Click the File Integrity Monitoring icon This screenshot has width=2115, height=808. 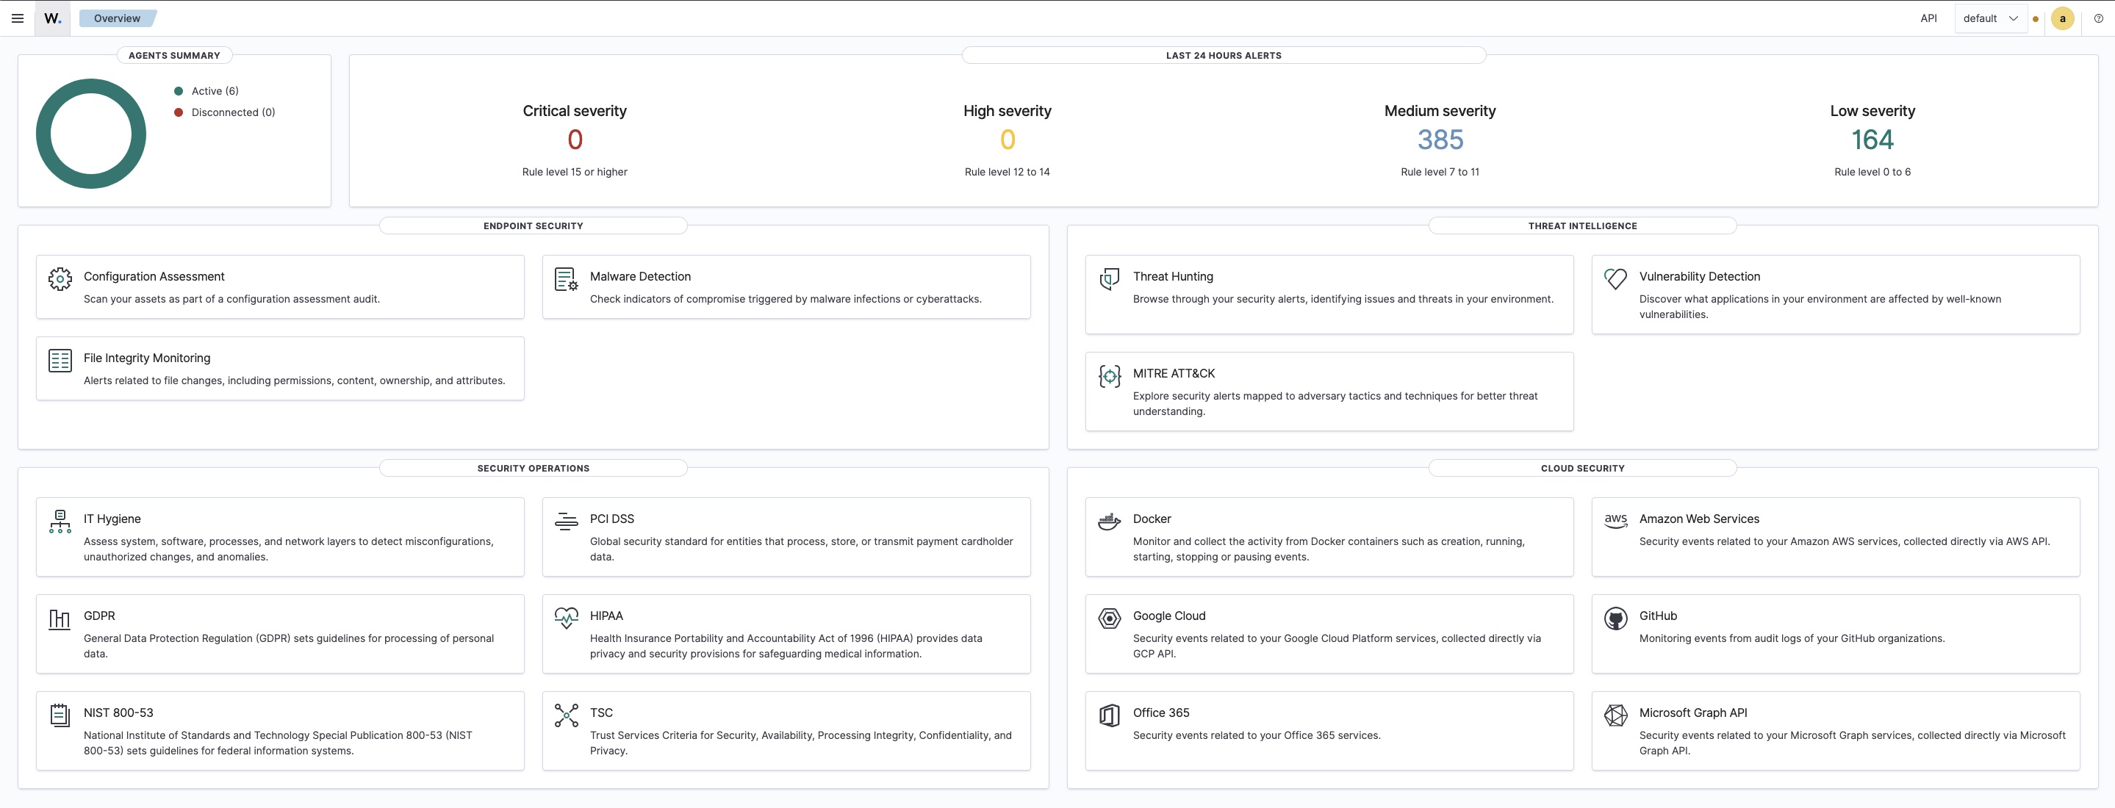60,360
